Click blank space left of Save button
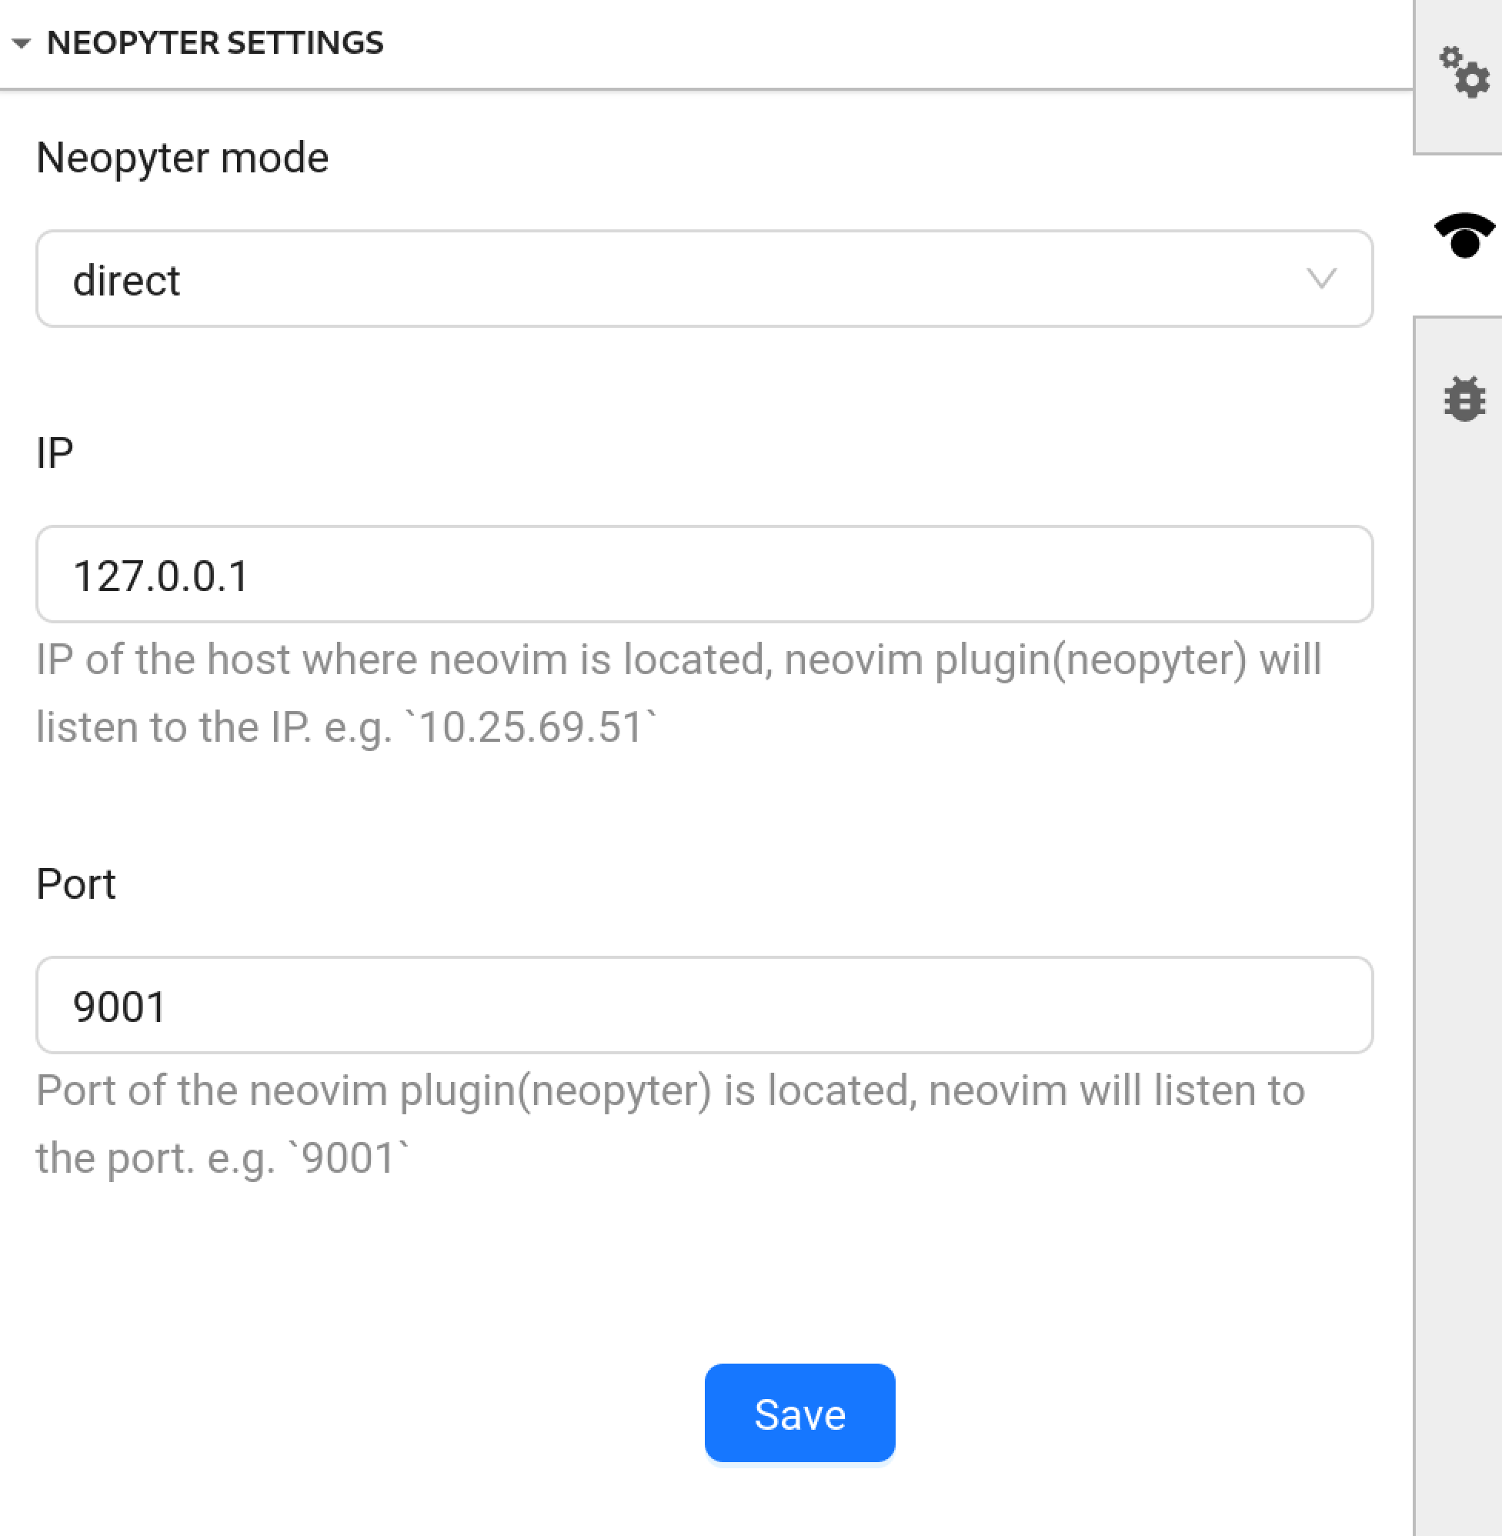1502x1536 pixels. [x=355, y=1412]
